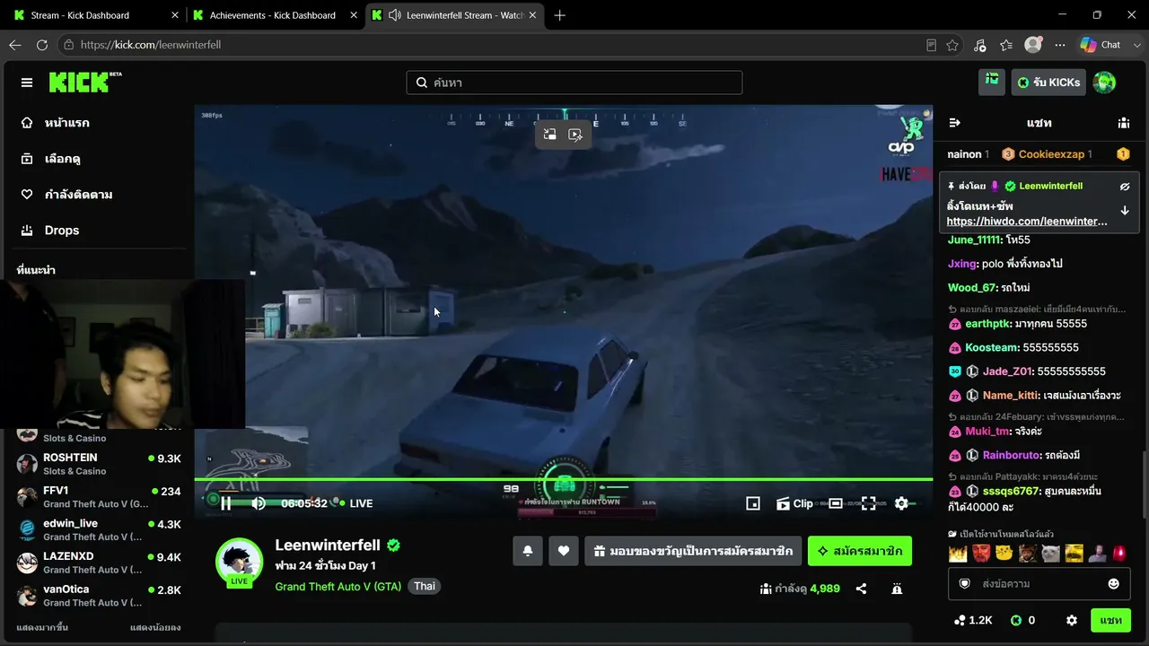This screenshot has width=1149, height=646.
Task: Bookmark this page with star icon
Action: point(952,45)
